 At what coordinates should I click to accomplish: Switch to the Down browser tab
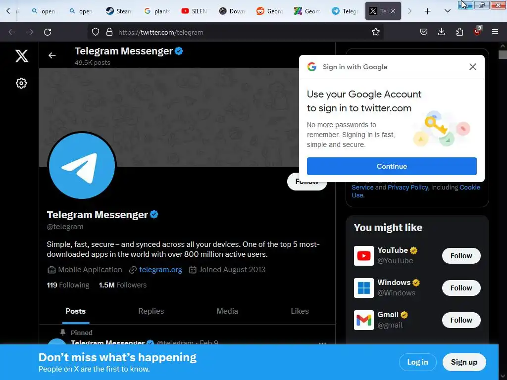click(232, 11)
